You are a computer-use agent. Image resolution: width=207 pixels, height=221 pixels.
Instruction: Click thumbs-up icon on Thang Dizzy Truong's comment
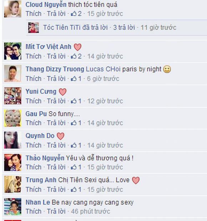(74, 79)
